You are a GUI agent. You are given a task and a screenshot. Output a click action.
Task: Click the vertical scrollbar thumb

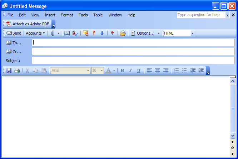(x=233, y=108)
